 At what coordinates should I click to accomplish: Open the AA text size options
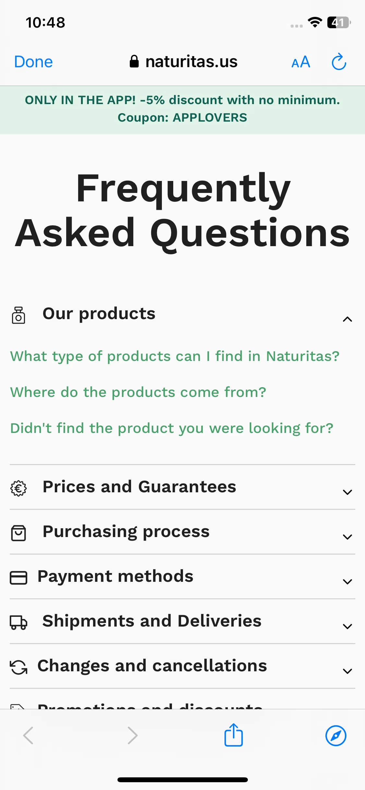(301, 62)
